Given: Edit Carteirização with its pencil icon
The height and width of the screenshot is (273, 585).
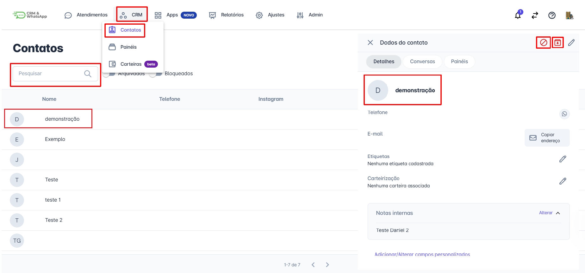Looking at the screenshot, I should 563,181.
